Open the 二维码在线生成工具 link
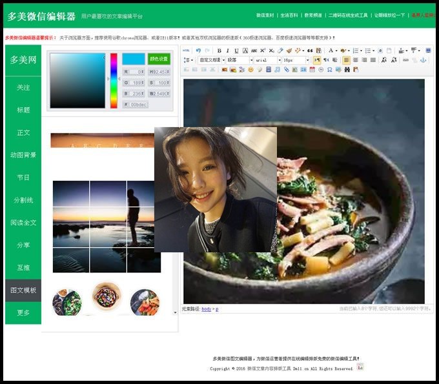The height and width of the screenshot is (384, 439). [348, 15]
